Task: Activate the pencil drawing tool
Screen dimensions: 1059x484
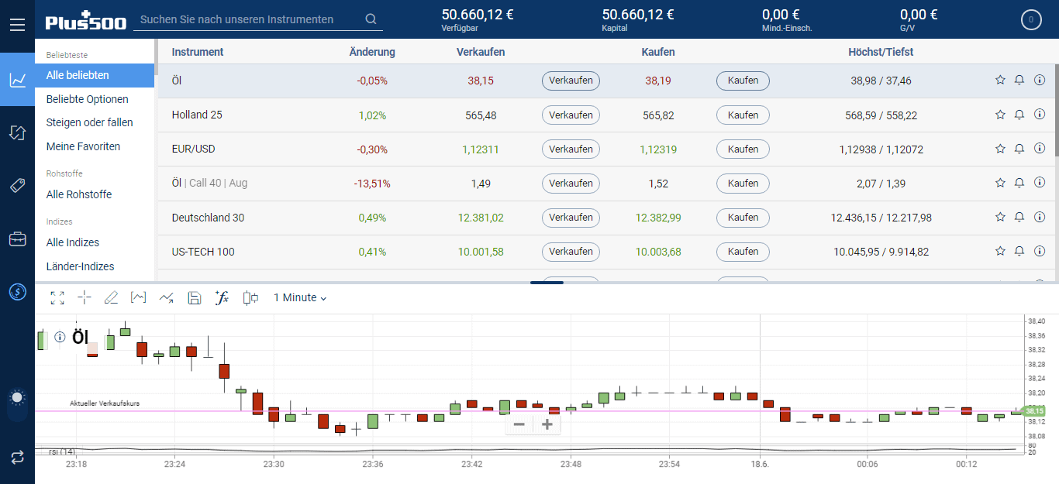Action: (111, 298)
